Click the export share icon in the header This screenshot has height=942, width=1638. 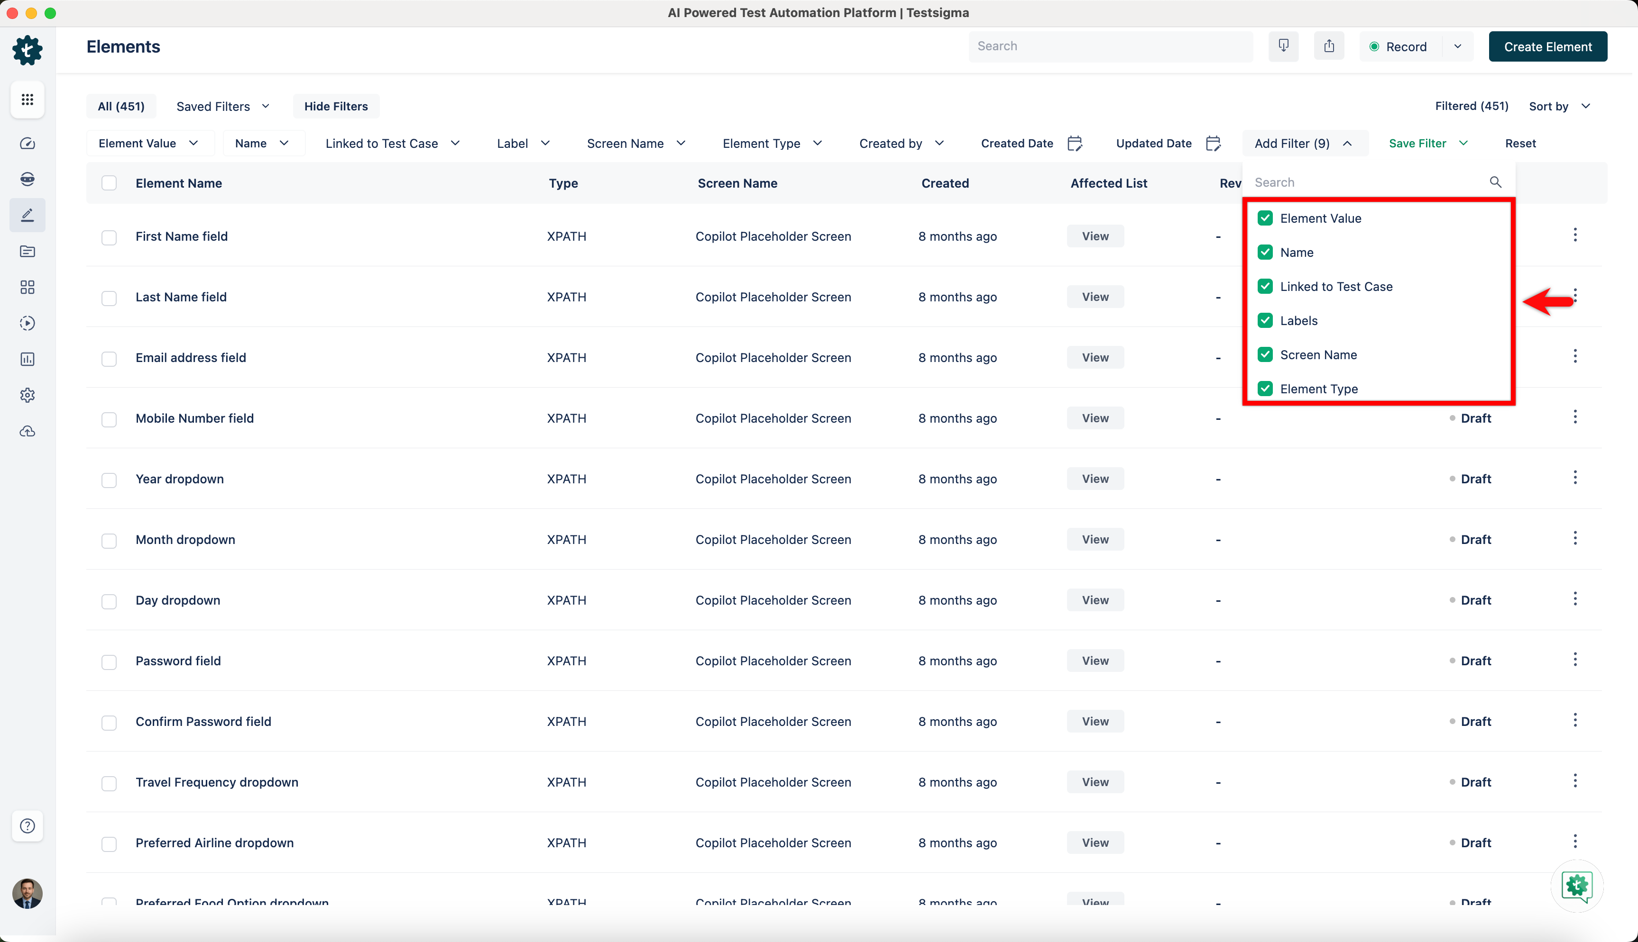(x=1328, y=46)
